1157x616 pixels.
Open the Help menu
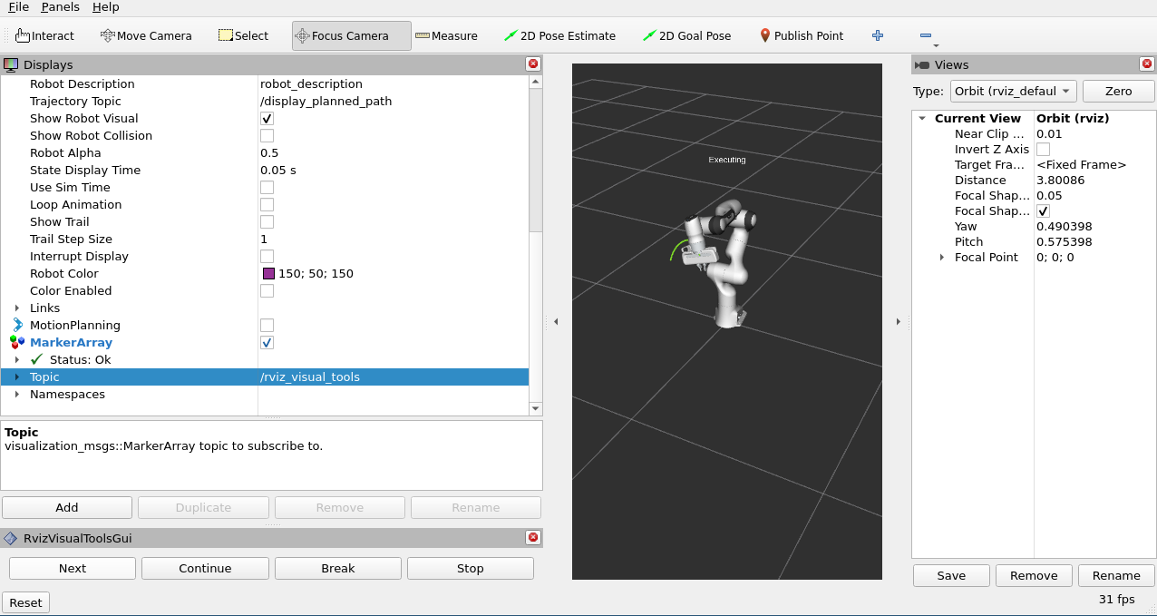coord(106,7)
